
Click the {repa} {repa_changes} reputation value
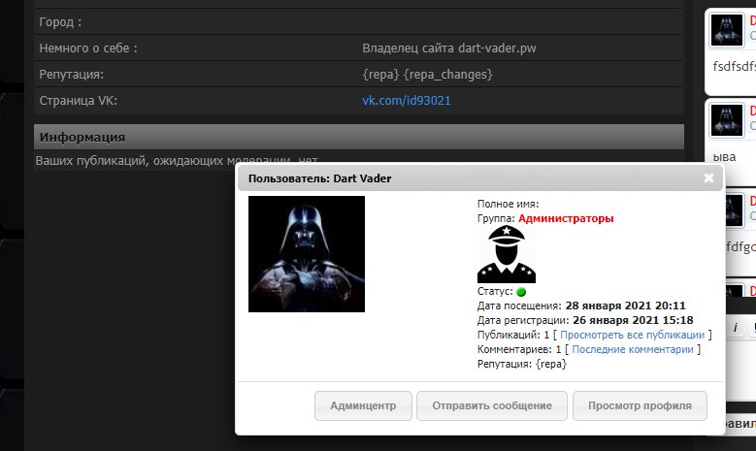tap(427, 75)
